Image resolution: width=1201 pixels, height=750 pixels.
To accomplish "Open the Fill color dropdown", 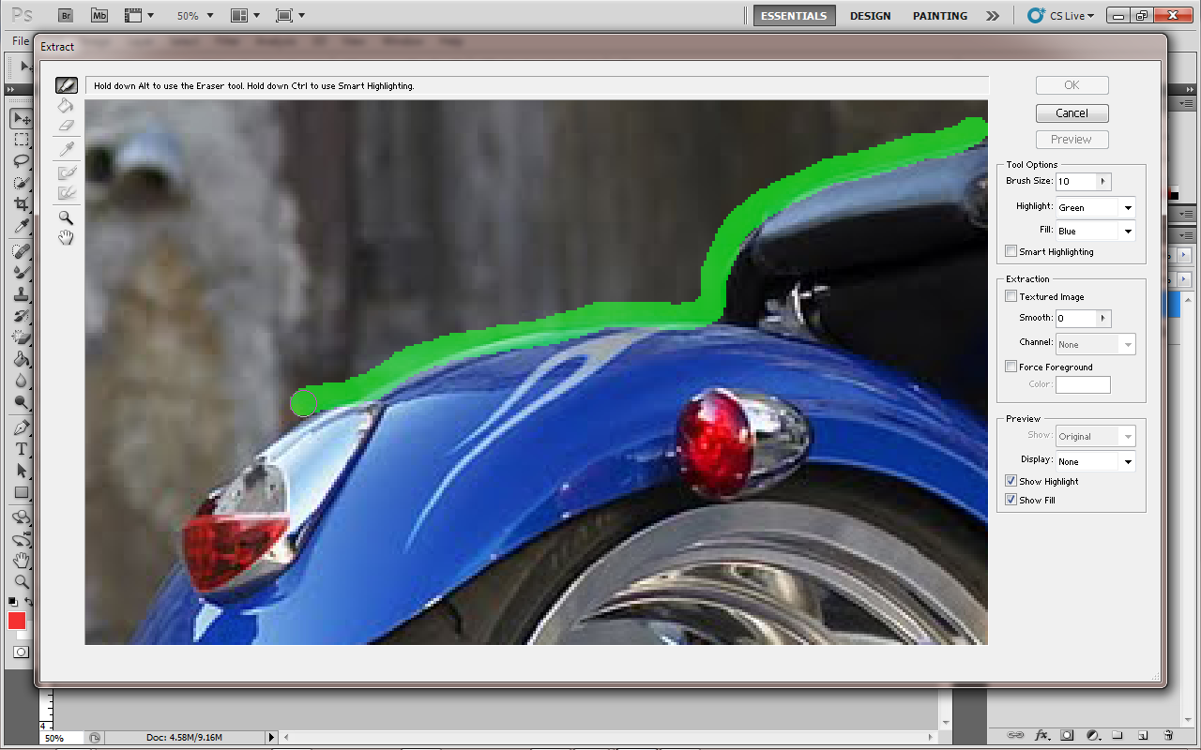I will [x=1095, y=231].
